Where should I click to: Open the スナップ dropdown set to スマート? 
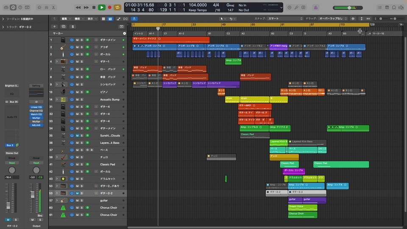click(285, 19)
